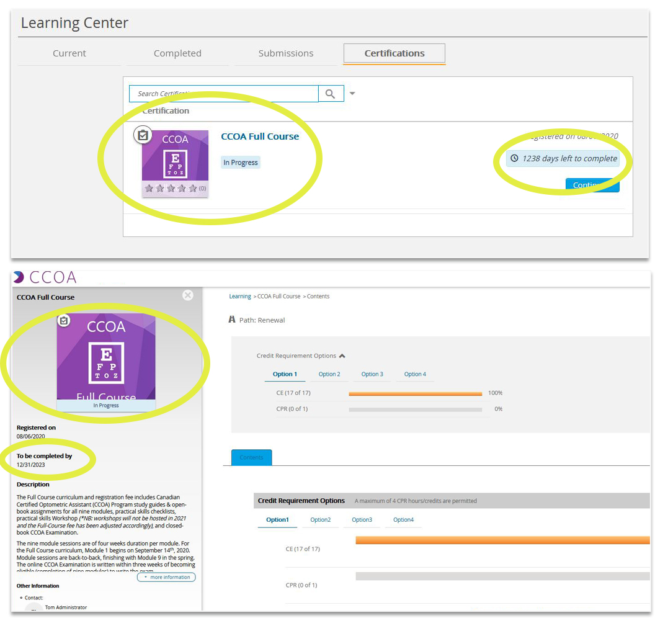This screenshot has width=668, height=631.
Task: Click the CCOA logo icon
Action: click(x=19, y=277)
